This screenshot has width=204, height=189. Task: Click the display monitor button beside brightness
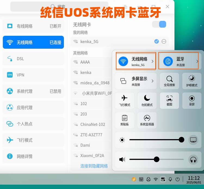193,140
